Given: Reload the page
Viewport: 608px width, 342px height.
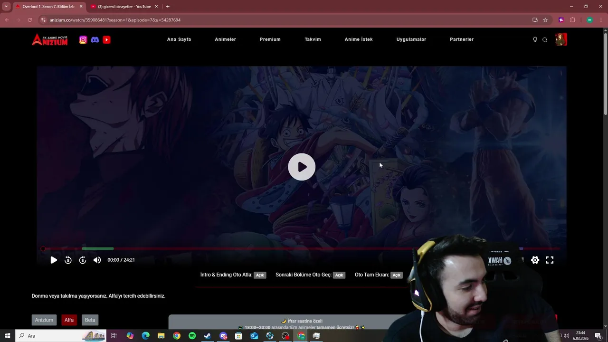Looking at the screenshot, I should coord(29,20).
